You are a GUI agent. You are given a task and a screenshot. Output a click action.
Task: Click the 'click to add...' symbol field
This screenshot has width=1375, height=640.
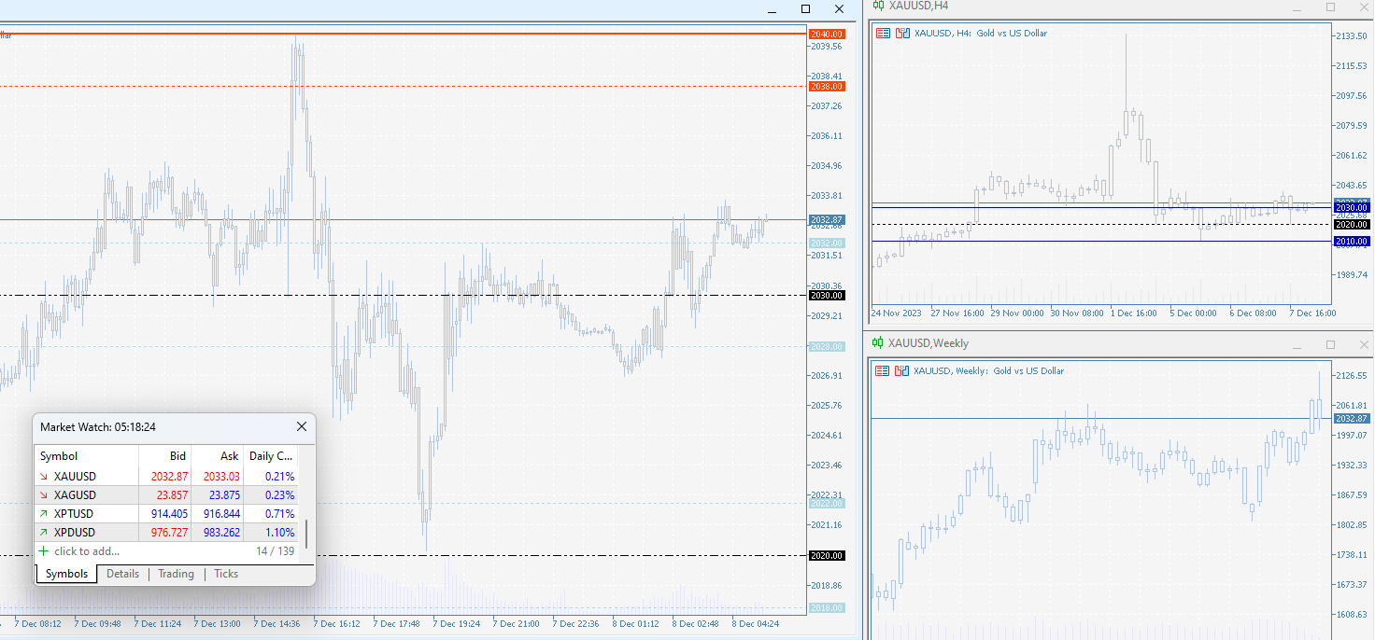87,551
